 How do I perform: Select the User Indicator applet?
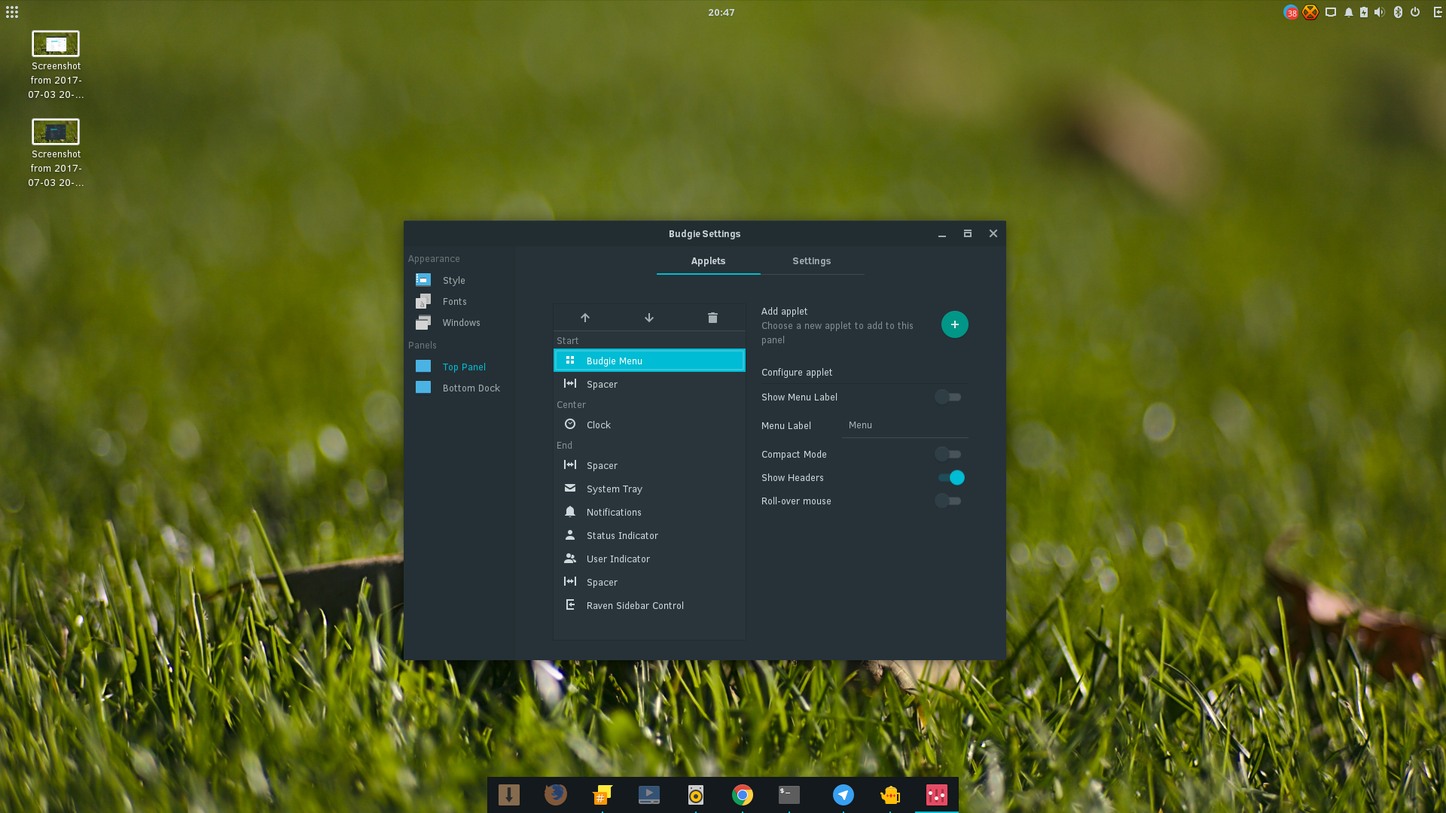pos(649,559)
